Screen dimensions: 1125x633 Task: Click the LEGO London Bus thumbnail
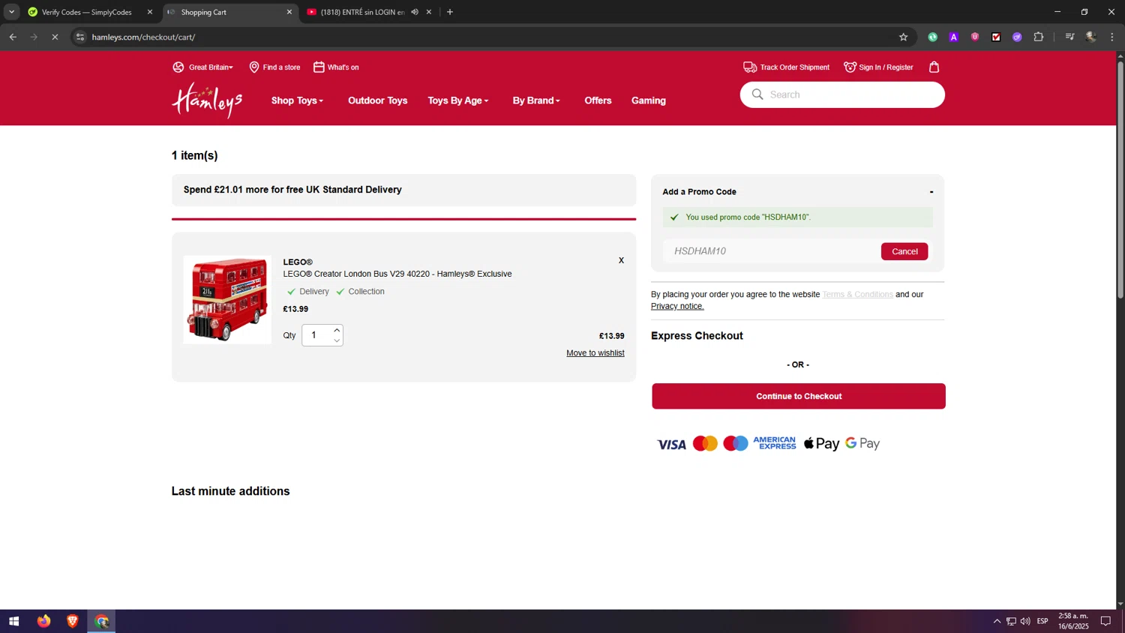[x=227, y=299]
